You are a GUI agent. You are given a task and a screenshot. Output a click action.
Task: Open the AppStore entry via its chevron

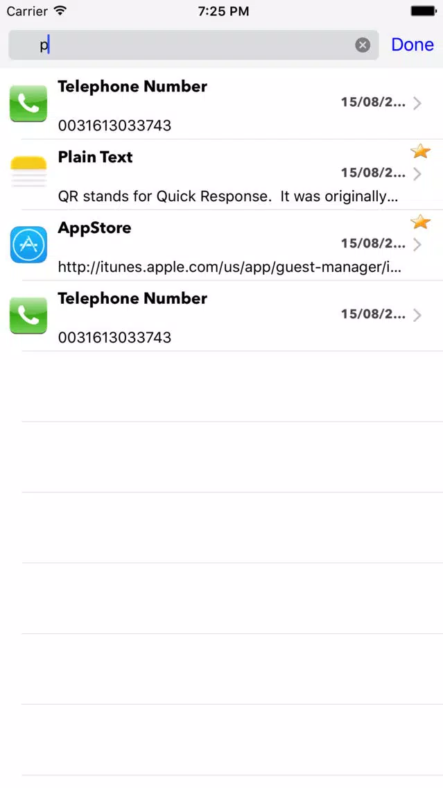[417, 245]
